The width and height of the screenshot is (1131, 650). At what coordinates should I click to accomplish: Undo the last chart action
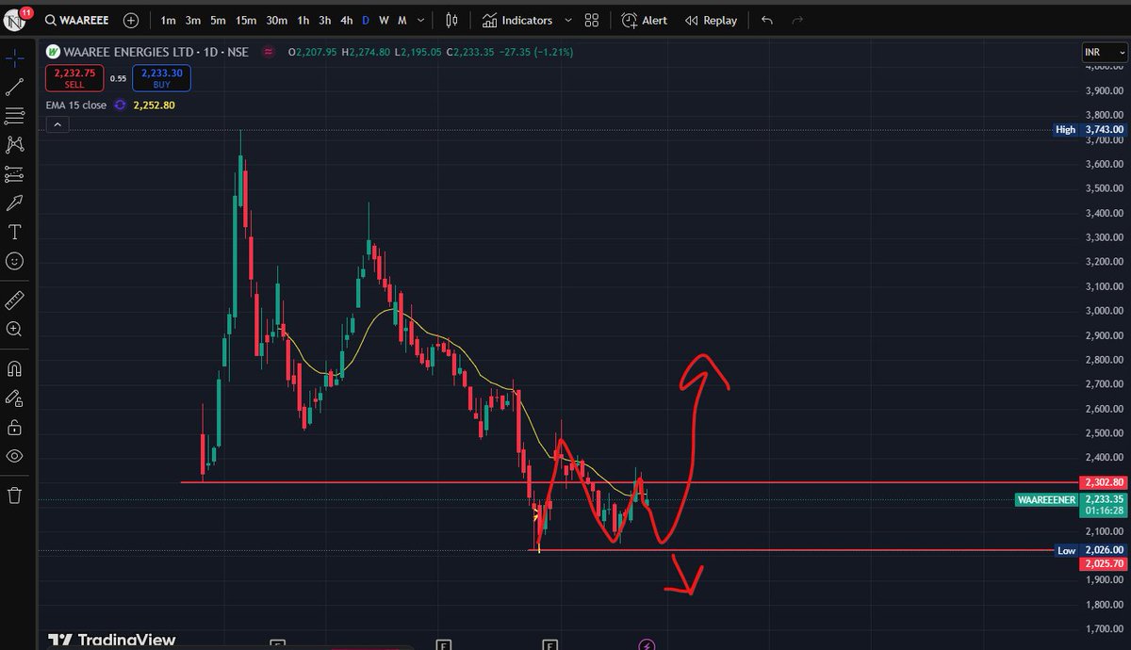(x=767, y=20)
